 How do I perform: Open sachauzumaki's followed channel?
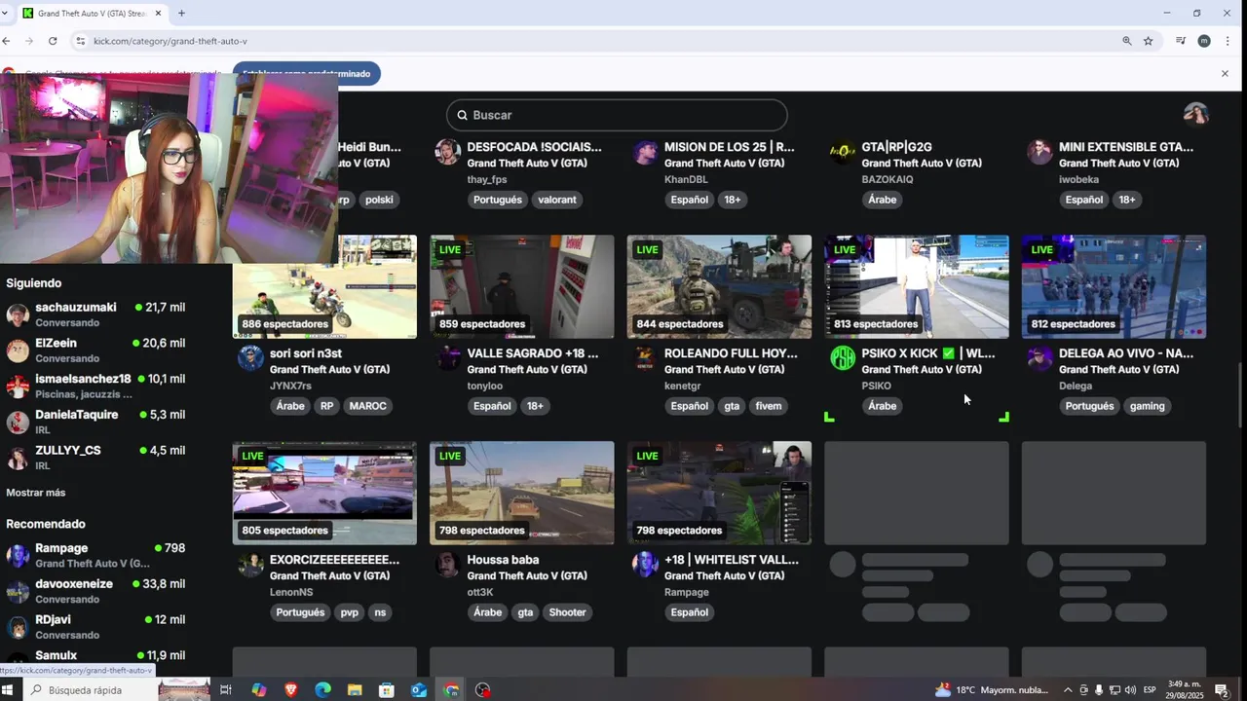[95, 314]
